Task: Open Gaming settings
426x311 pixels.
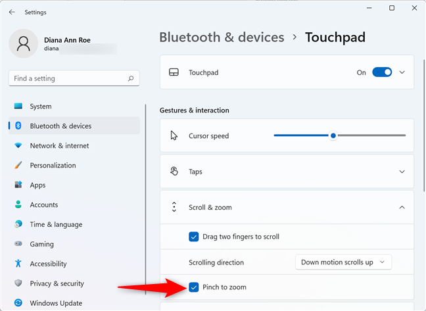Action: (74, 244)
